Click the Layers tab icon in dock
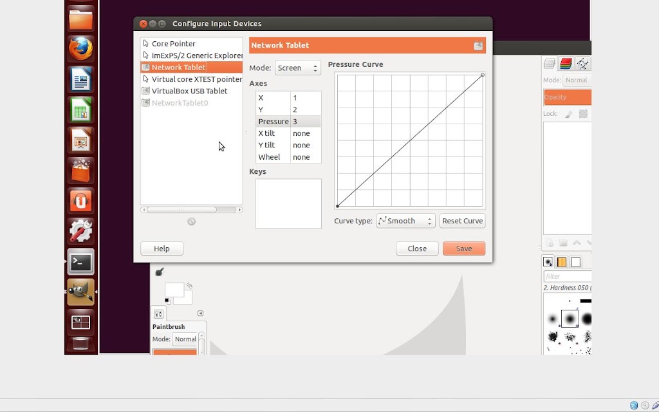The image size is (659, 412). tap(550, 64)
